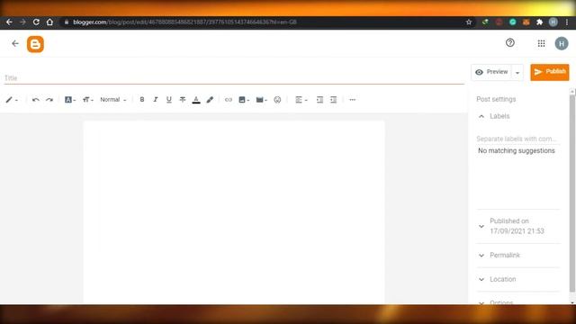The height and width of the screenshot is (324, 576).
Task: Open the text highlight colour tool
Action: [210, 100]
